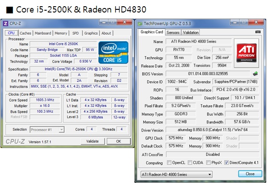Viewport: 268px width, 185px height.
Task: Click the Bus Interface value PCI-E 2.0 x16
Action: 236,90
